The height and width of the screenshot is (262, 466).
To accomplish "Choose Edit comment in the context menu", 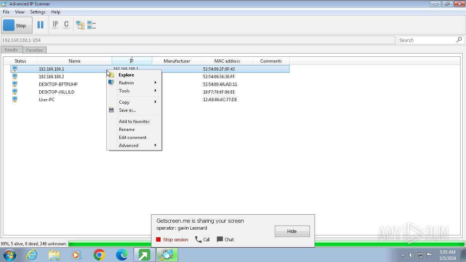I will pos(134,138).
